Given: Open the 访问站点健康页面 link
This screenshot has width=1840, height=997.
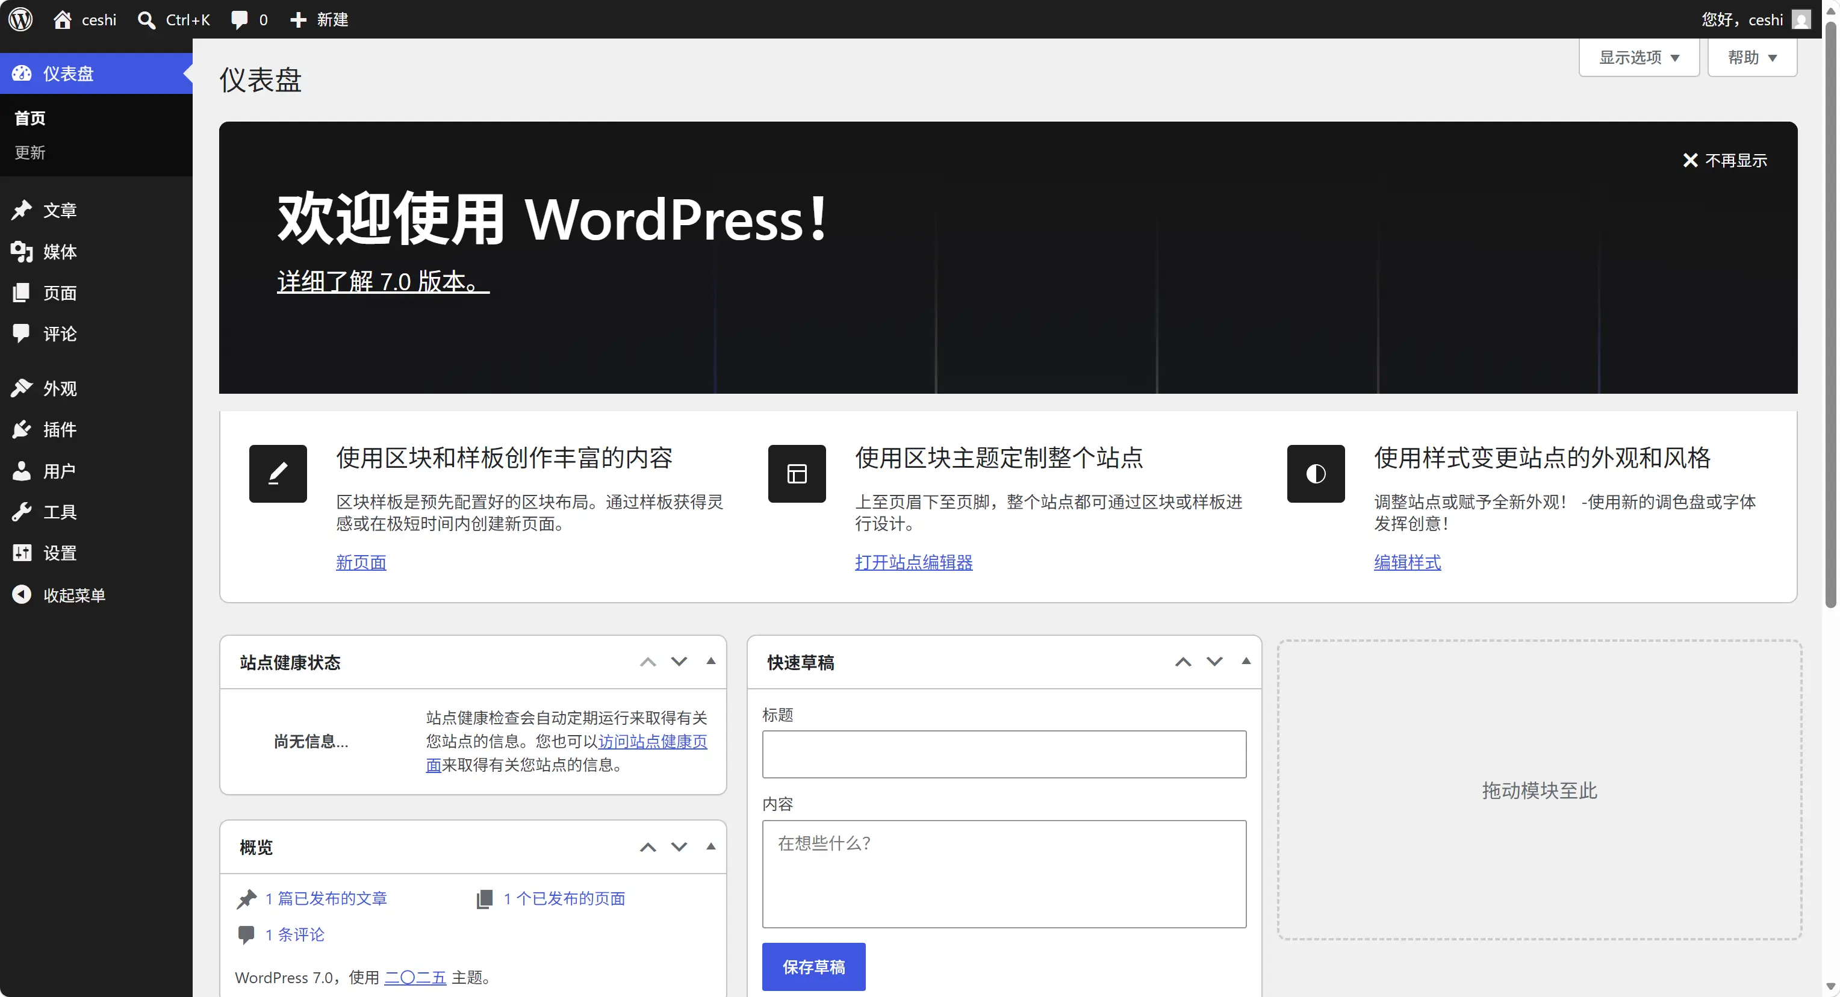Looking at the screenshot, I should (x=653, y=742).
